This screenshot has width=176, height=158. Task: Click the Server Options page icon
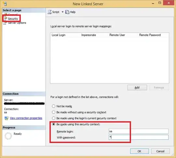(5, 23)
